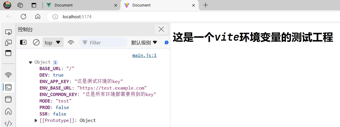This screenshot has width=340, height=127.
Task: Open the 默认级别 log level dropdown
Action: coord(144,42)
